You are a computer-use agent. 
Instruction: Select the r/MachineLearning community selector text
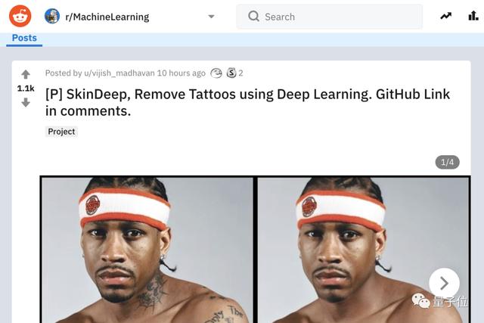[x=107, y=17]
